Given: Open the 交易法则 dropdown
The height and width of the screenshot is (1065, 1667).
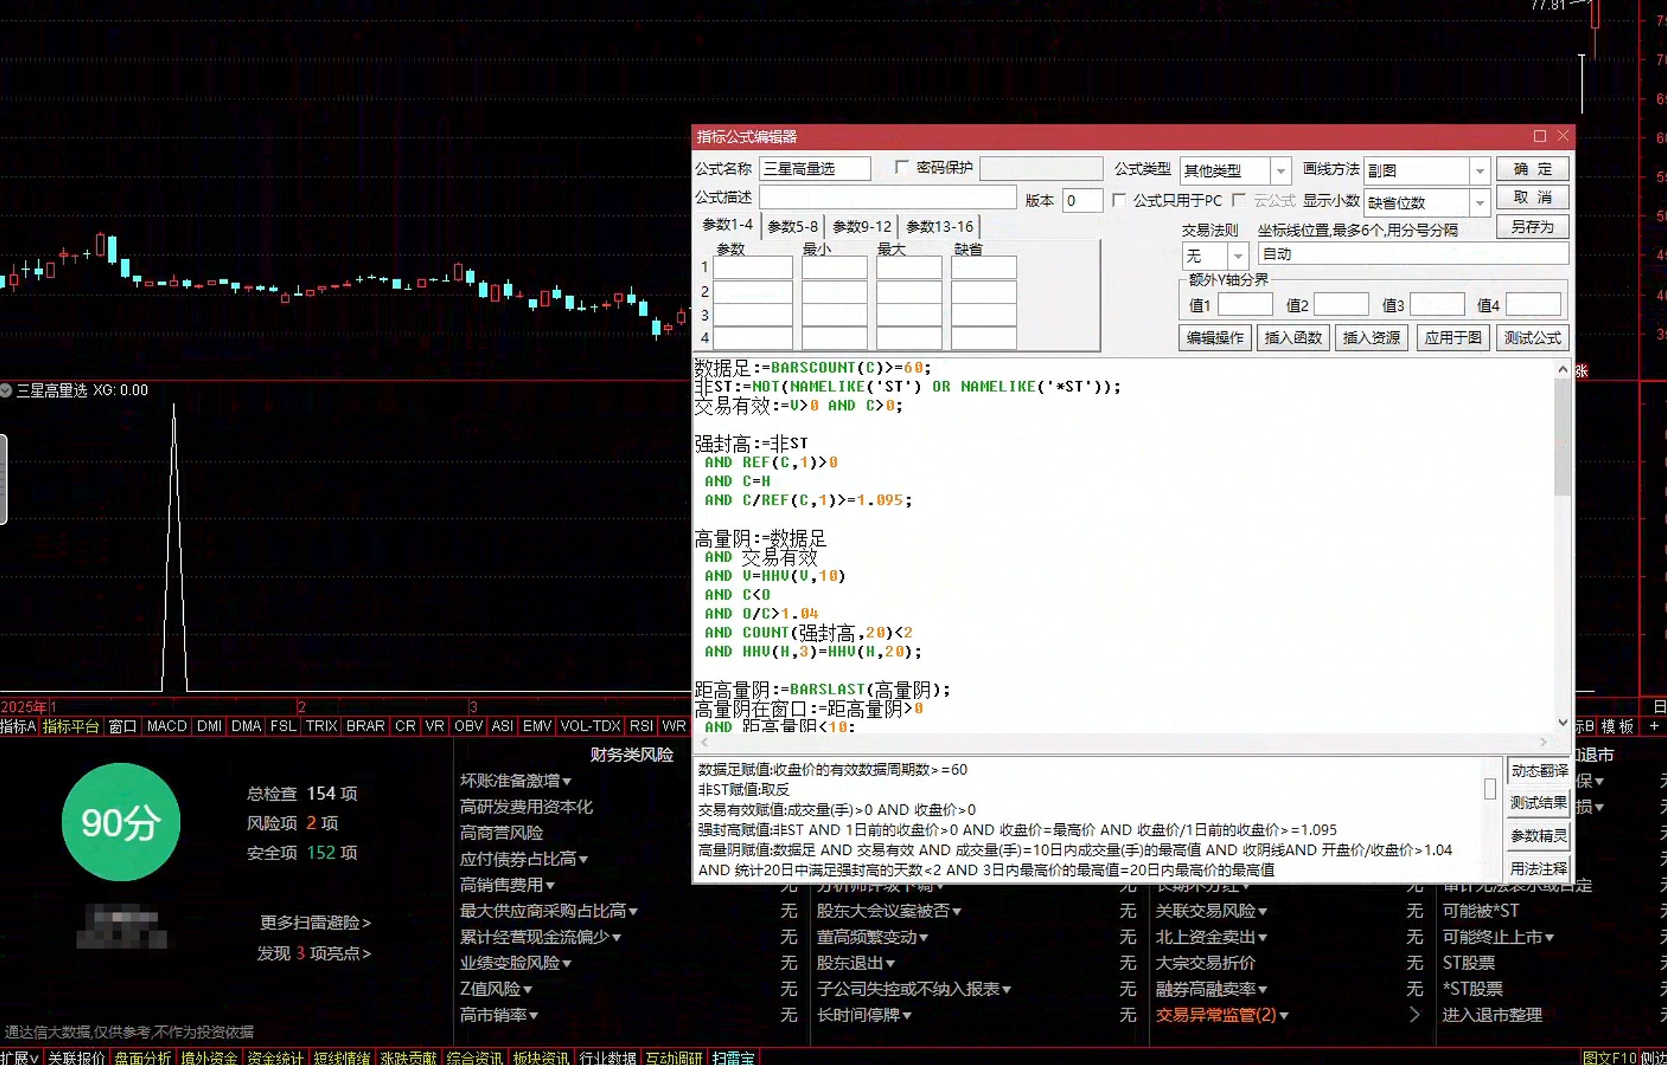Looking at the screenshot, I should pyautogui.click(x=1237, y=256).
